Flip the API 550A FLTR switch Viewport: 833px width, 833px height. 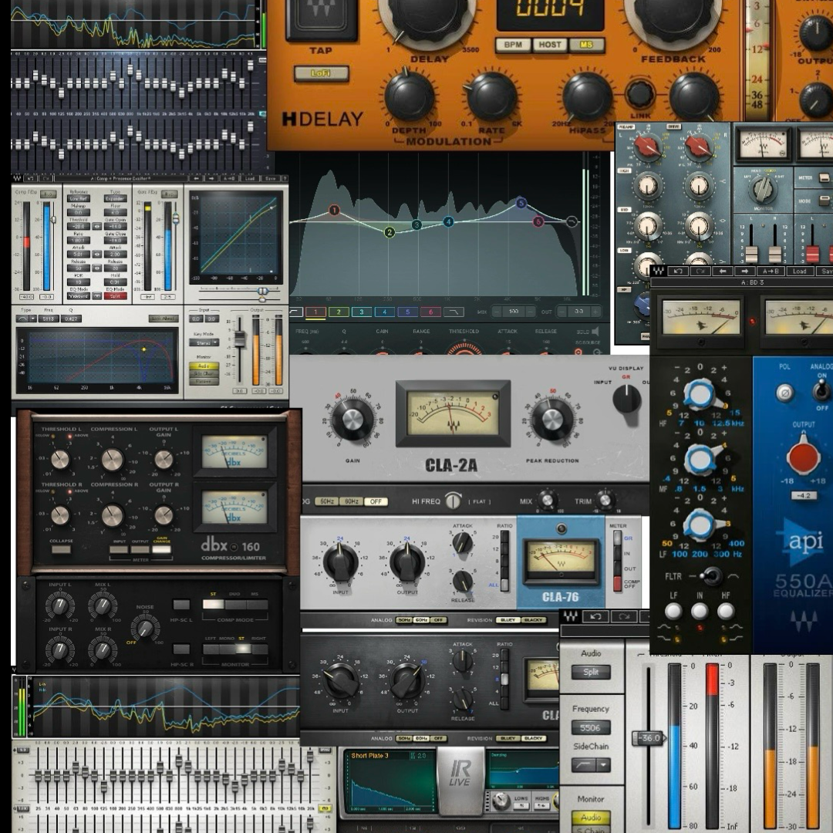point(711,576)
